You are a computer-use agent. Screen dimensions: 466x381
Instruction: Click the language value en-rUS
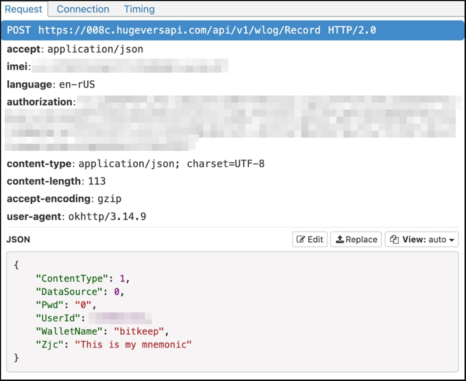click(x=77, y=85)
